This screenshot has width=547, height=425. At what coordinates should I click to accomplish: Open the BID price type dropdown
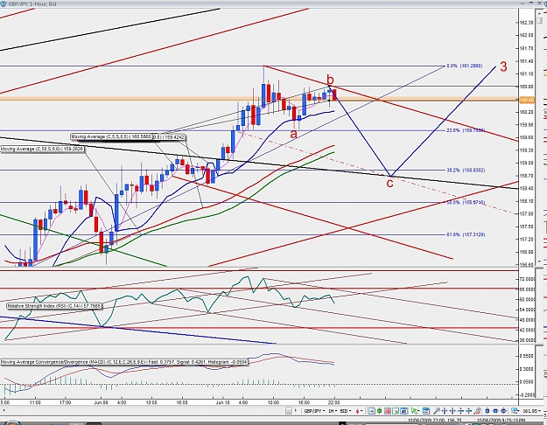pos(346,411)
